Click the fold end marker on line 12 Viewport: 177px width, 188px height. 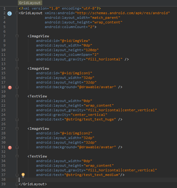point(17,59)
